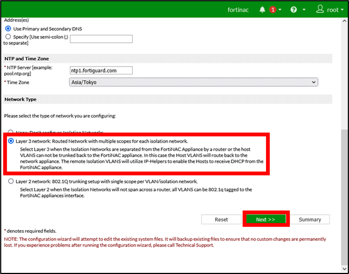Open the help question mark icon

point(294,10)
